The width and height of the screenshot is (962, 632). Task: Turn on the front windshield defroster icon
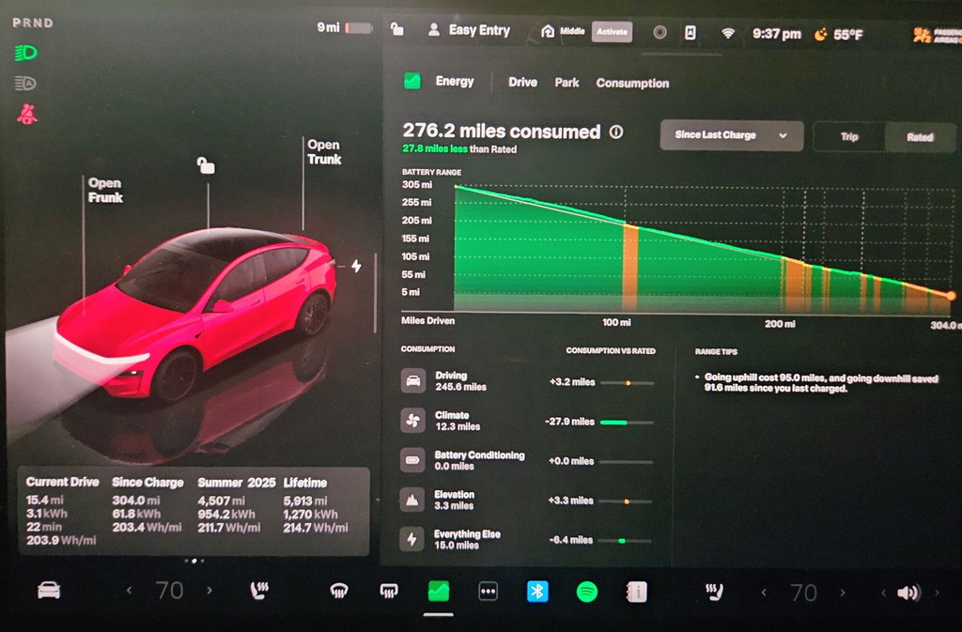338,593
